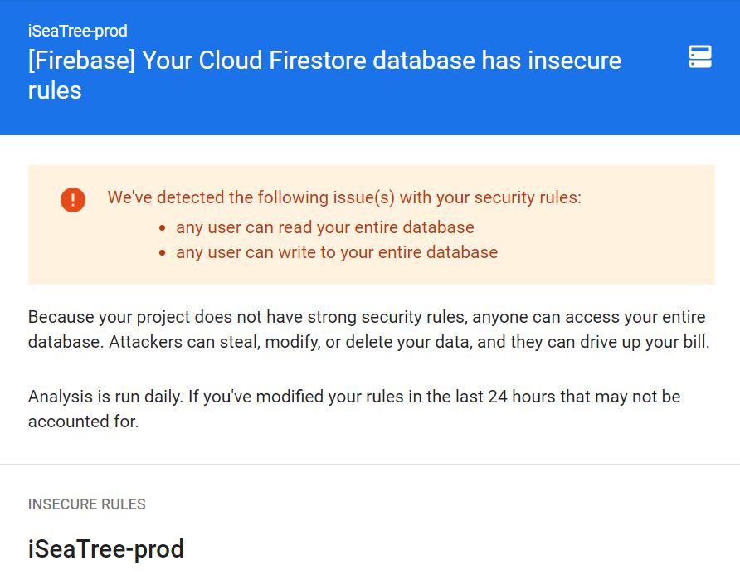Click the word 'rules' on title's second line
The width and height of the screenshot is (740, 575).
click(x=55, y=90)
